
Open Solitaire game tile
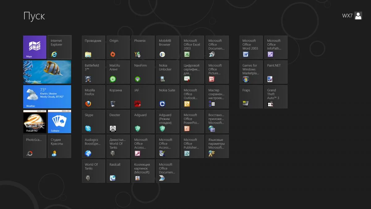(x=59, y=121)
